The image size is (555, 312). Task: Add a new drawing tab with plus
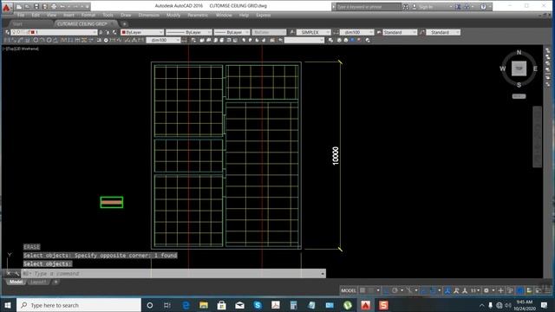(124, 24)
